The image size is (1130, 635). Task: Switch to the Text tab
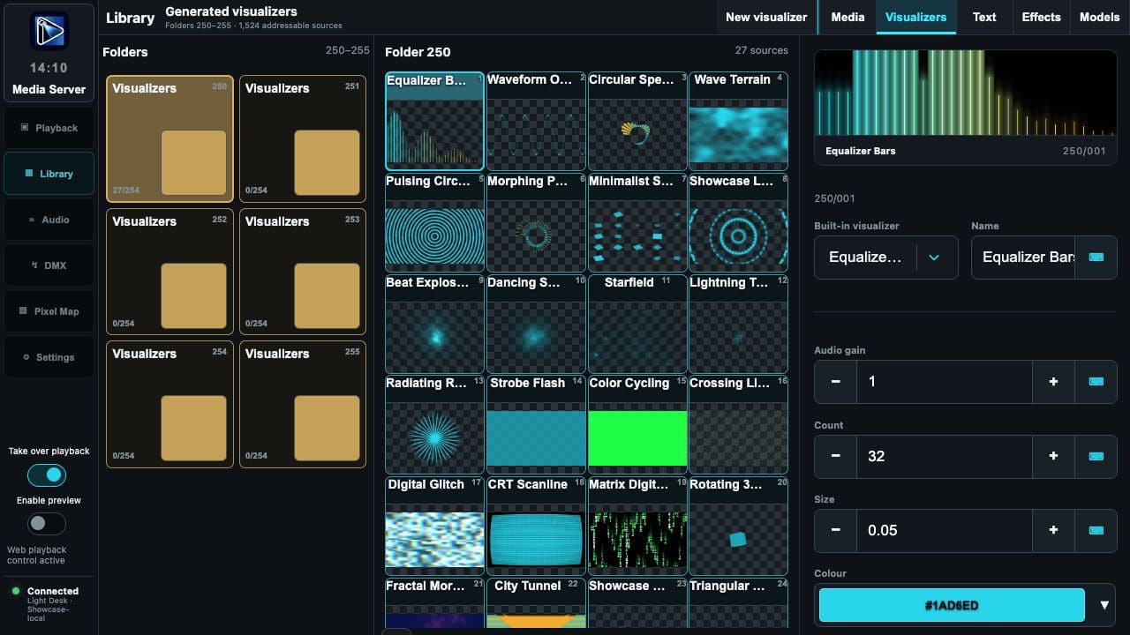pos(984,17)
